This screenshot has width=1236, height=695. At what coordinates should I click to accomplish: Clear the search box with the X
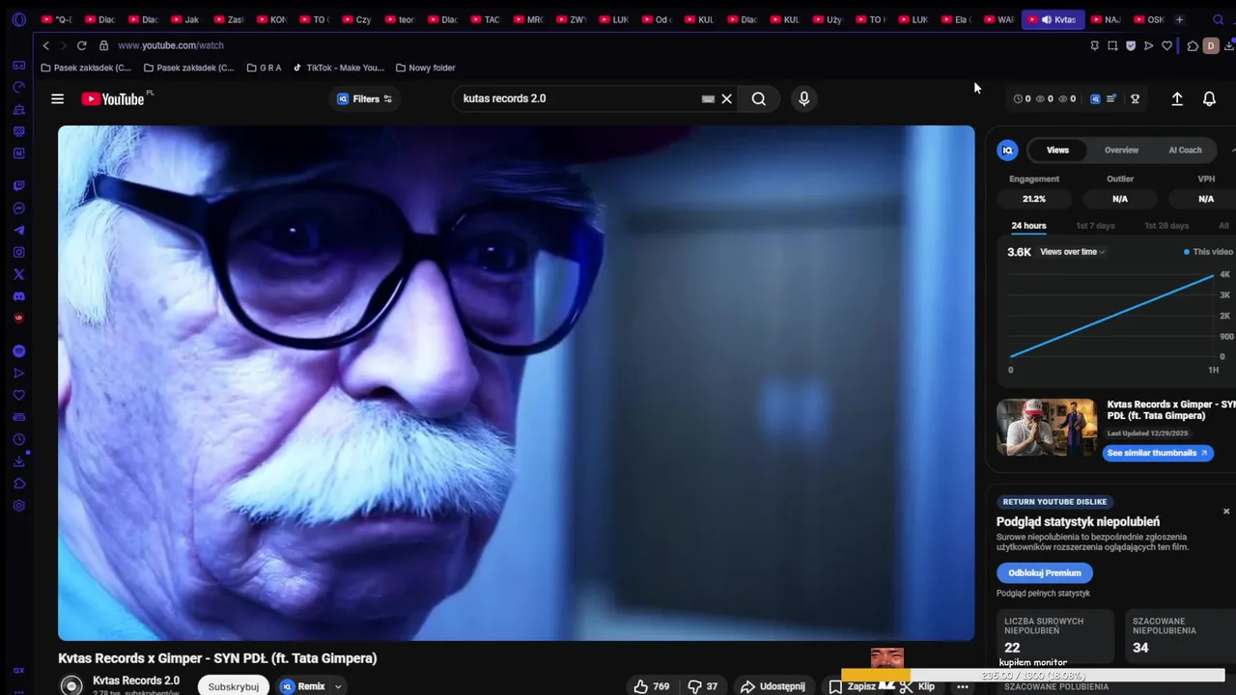pyautogui.click(x=727, y=98)
